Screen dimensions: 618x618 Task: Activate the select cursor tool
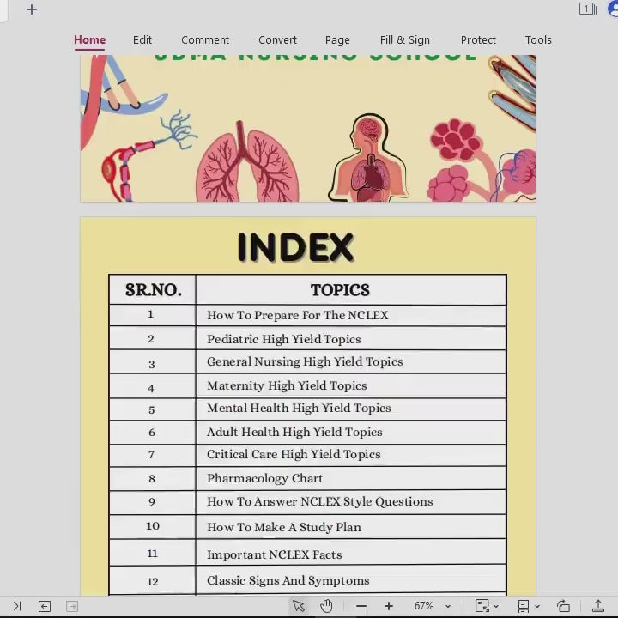pos(299,606)
